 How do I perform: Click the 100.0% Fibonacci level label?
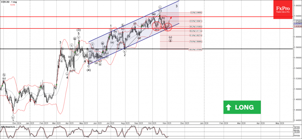point(195,50)
